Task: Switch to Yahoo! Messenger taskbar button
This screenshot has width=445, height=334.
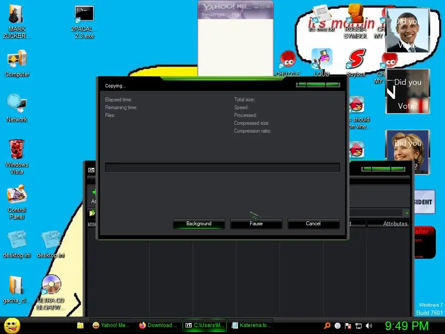Action: tap(112, 325)
